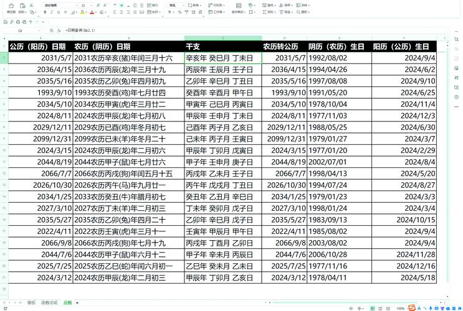The width and height of the screenshot is (463, 311).
Task: Switch to the 模板 sheet tab
Action: (31, 302)
